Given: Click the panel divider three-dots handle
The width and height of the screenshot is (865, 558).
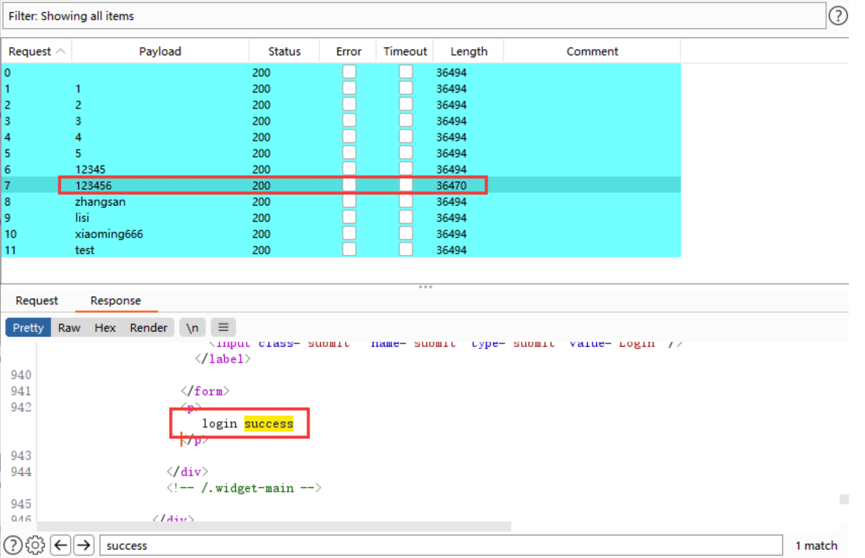Looking at the screenshot, I should [426, 287].
